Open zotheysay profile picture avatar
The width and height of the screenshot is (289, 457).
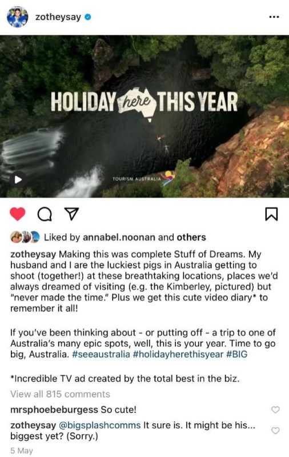pyautogui.click(x=18, y=17)
